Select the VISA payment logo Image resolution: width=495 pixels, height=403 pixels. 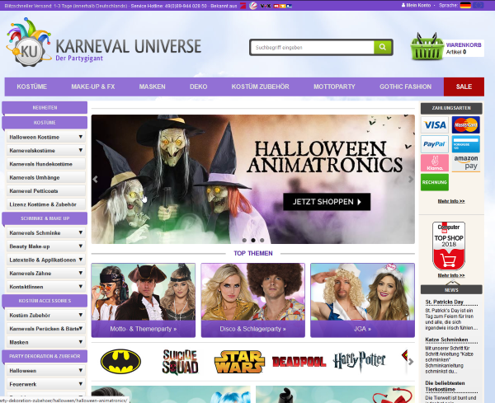pyautogui.click(x=435, y=125)
